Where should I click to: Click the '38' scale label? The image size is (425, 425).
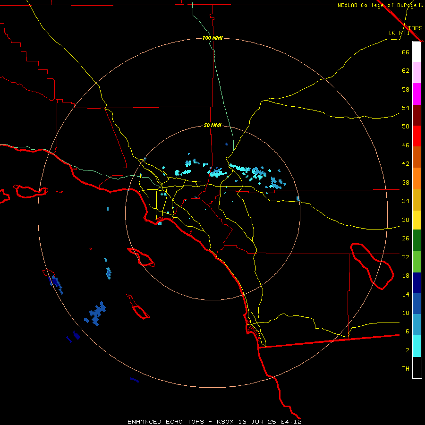tap(406, 182)
